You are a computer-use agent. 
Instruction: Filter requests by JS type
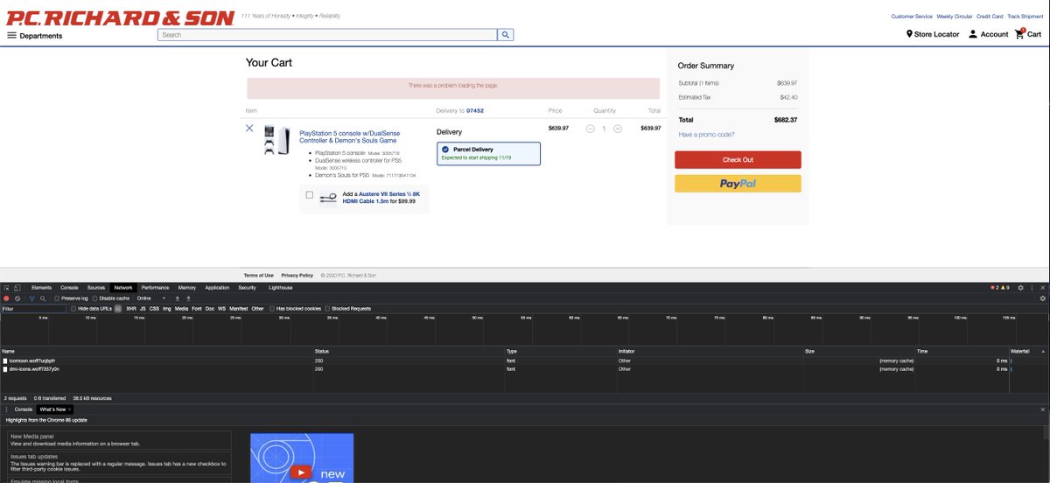click(x=143, y=309)
